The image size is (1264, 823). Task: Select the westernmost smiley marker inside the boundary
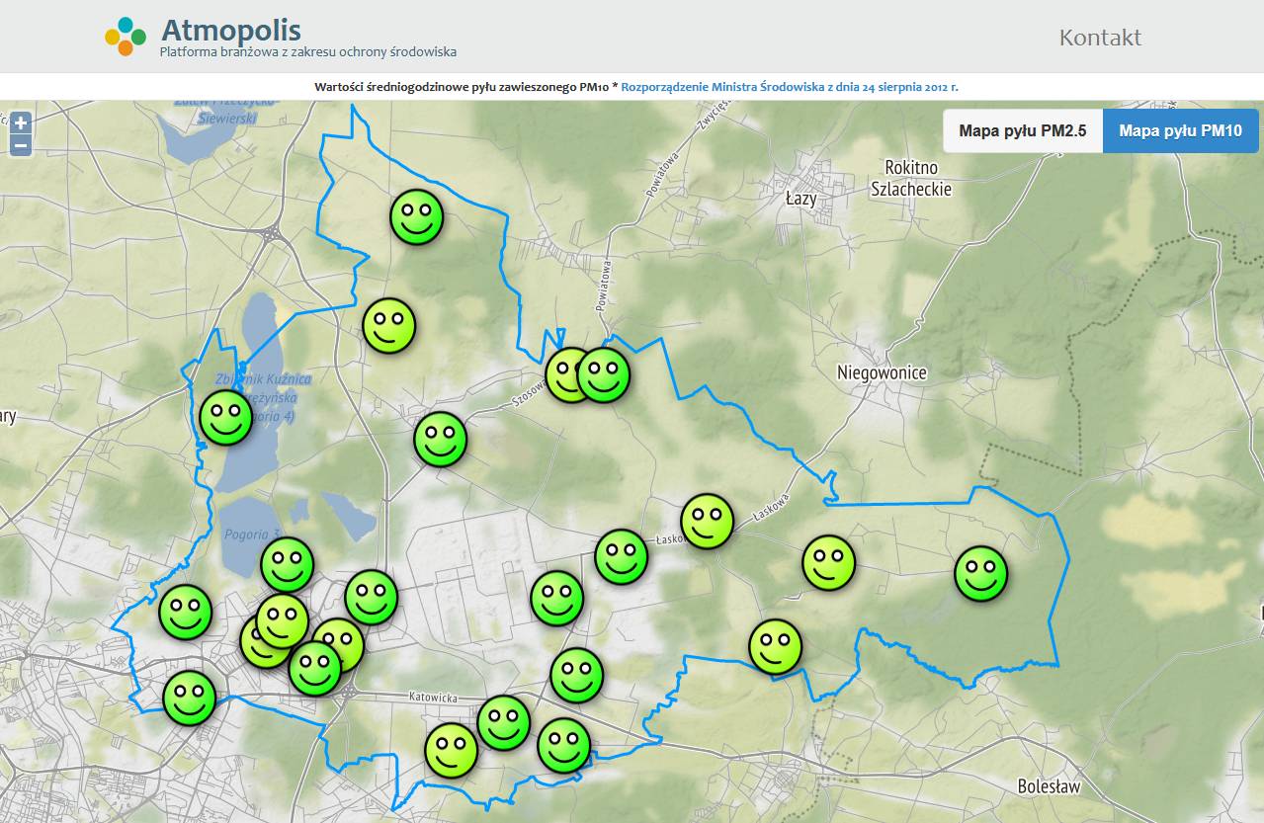[186, 612]
